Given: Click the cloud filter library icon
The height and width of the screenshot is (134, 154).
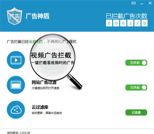Looking at the screenshot, I should [x=16, y=110].
